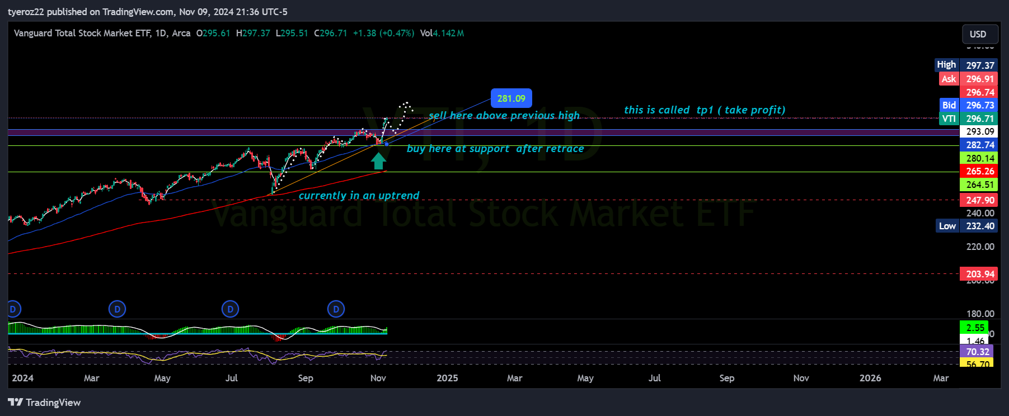1009x416 pixels.
Task: Click the green 280.14 price label
Action: pos(979,158)
